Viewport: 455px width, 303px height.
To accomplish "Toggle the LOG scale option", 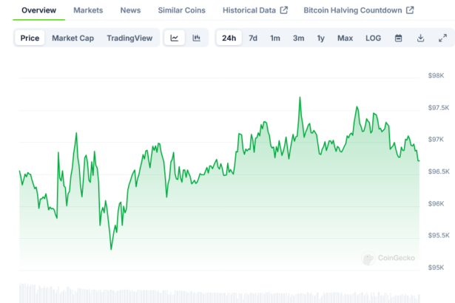I will click(x=373, y=38).
